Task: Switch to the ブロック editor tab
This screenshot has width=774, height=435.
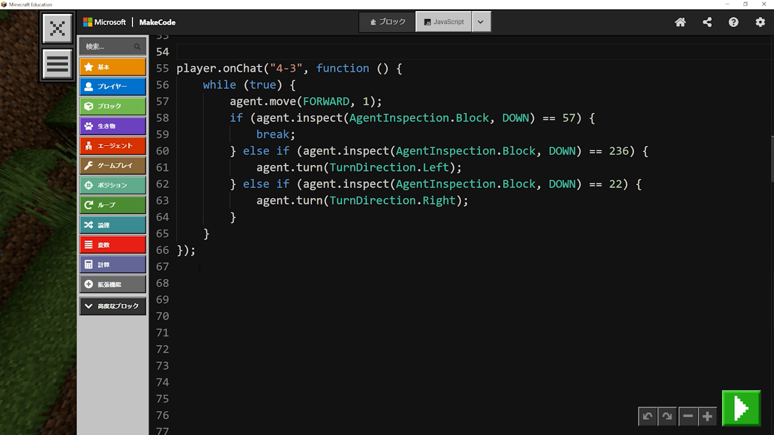Action: (x=388, y=22)
